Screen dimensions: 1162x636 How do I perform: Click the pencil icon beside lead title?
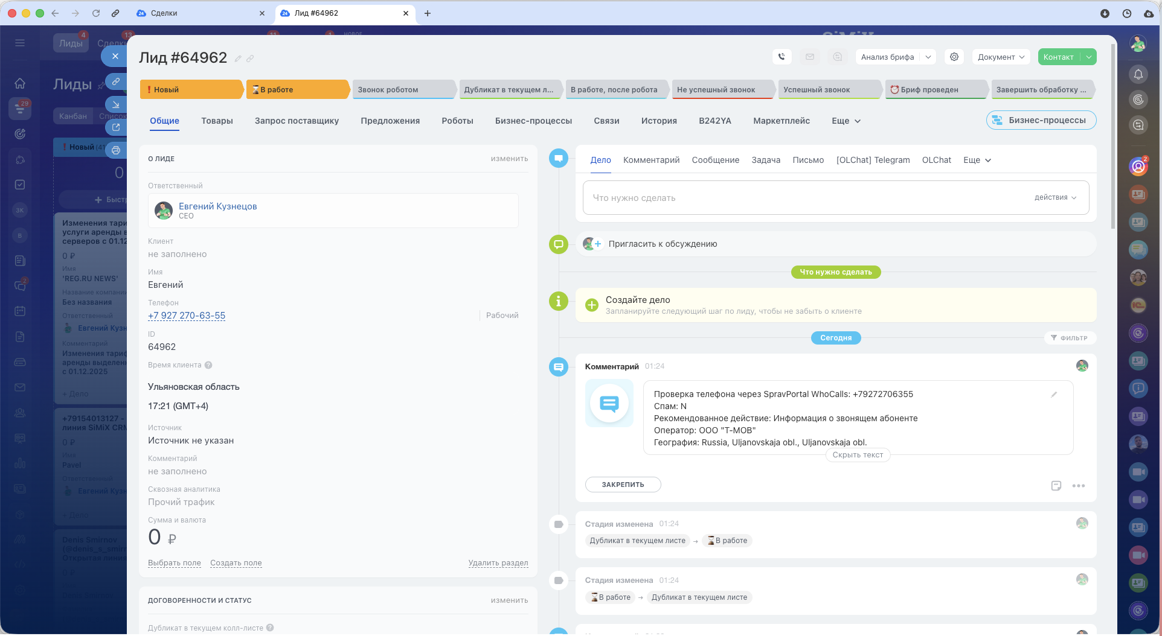coord(238,59)
